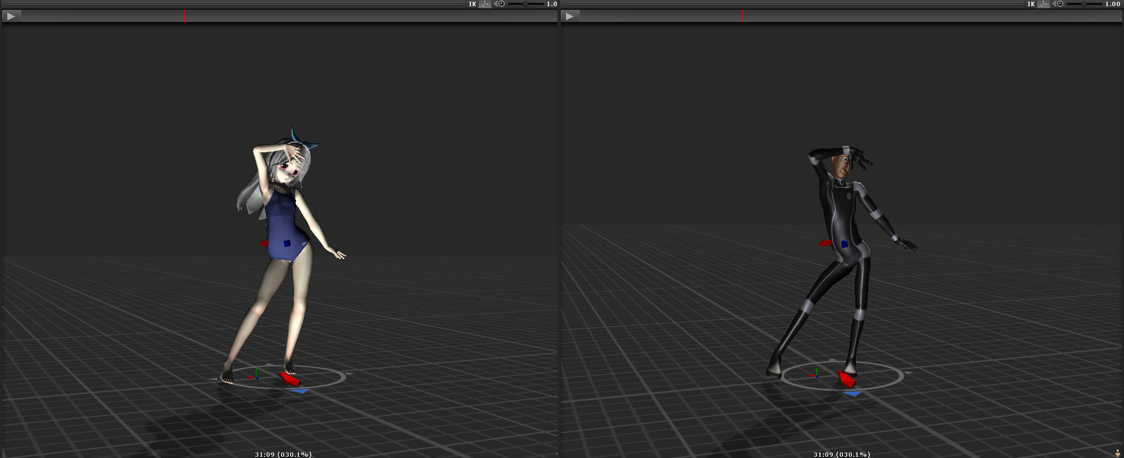The height and width of the screenshot is (458, 1124).
Task: Play animation in the left viewport
Action: [11, 16]
